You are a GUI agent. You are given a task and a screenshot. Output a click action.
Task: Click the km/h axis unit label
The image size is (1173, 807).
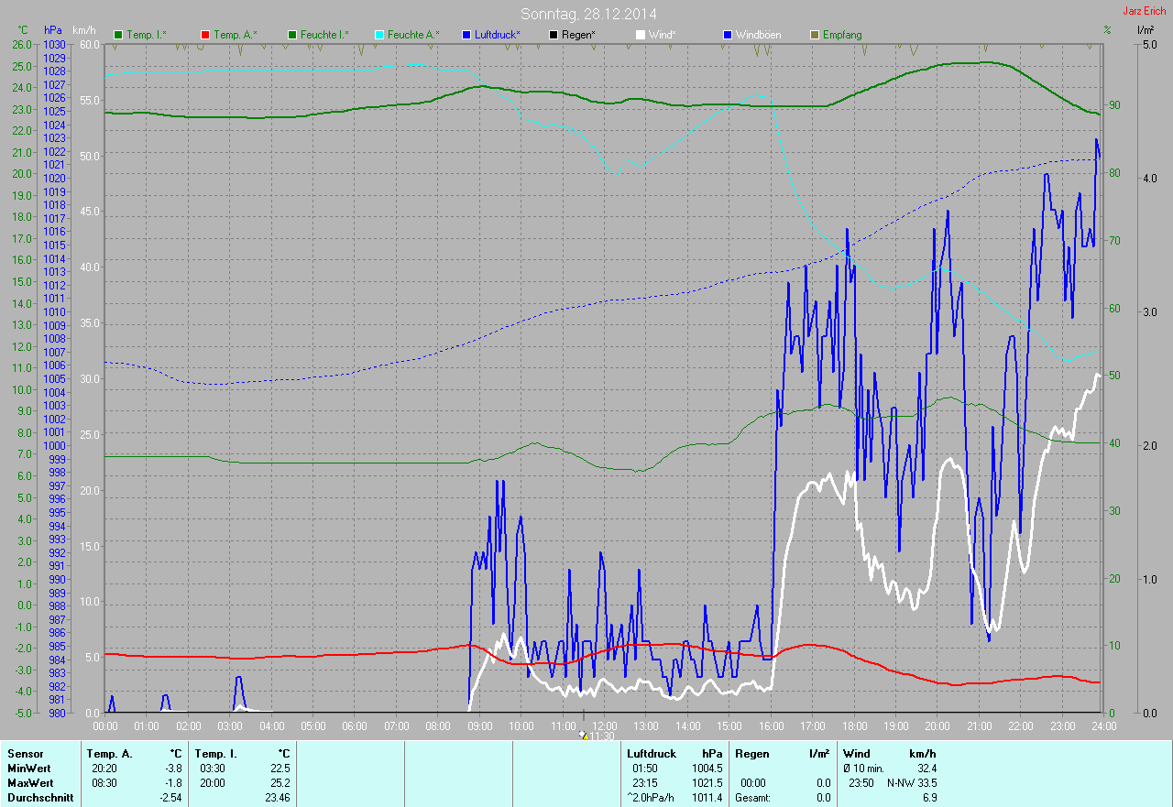point(84,30)
